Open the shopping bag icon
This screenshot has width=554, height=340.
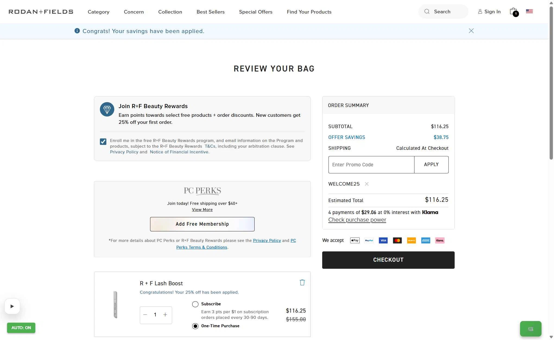pyautogui.click(x=514, y=12)
